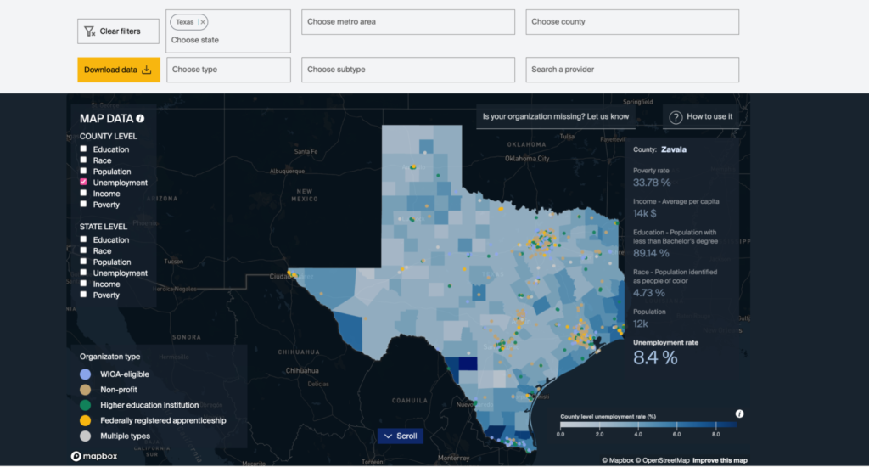This screenshot has height=467, width=869.
Task: Click the Scroll chevron icon
Action: point(389,436)
